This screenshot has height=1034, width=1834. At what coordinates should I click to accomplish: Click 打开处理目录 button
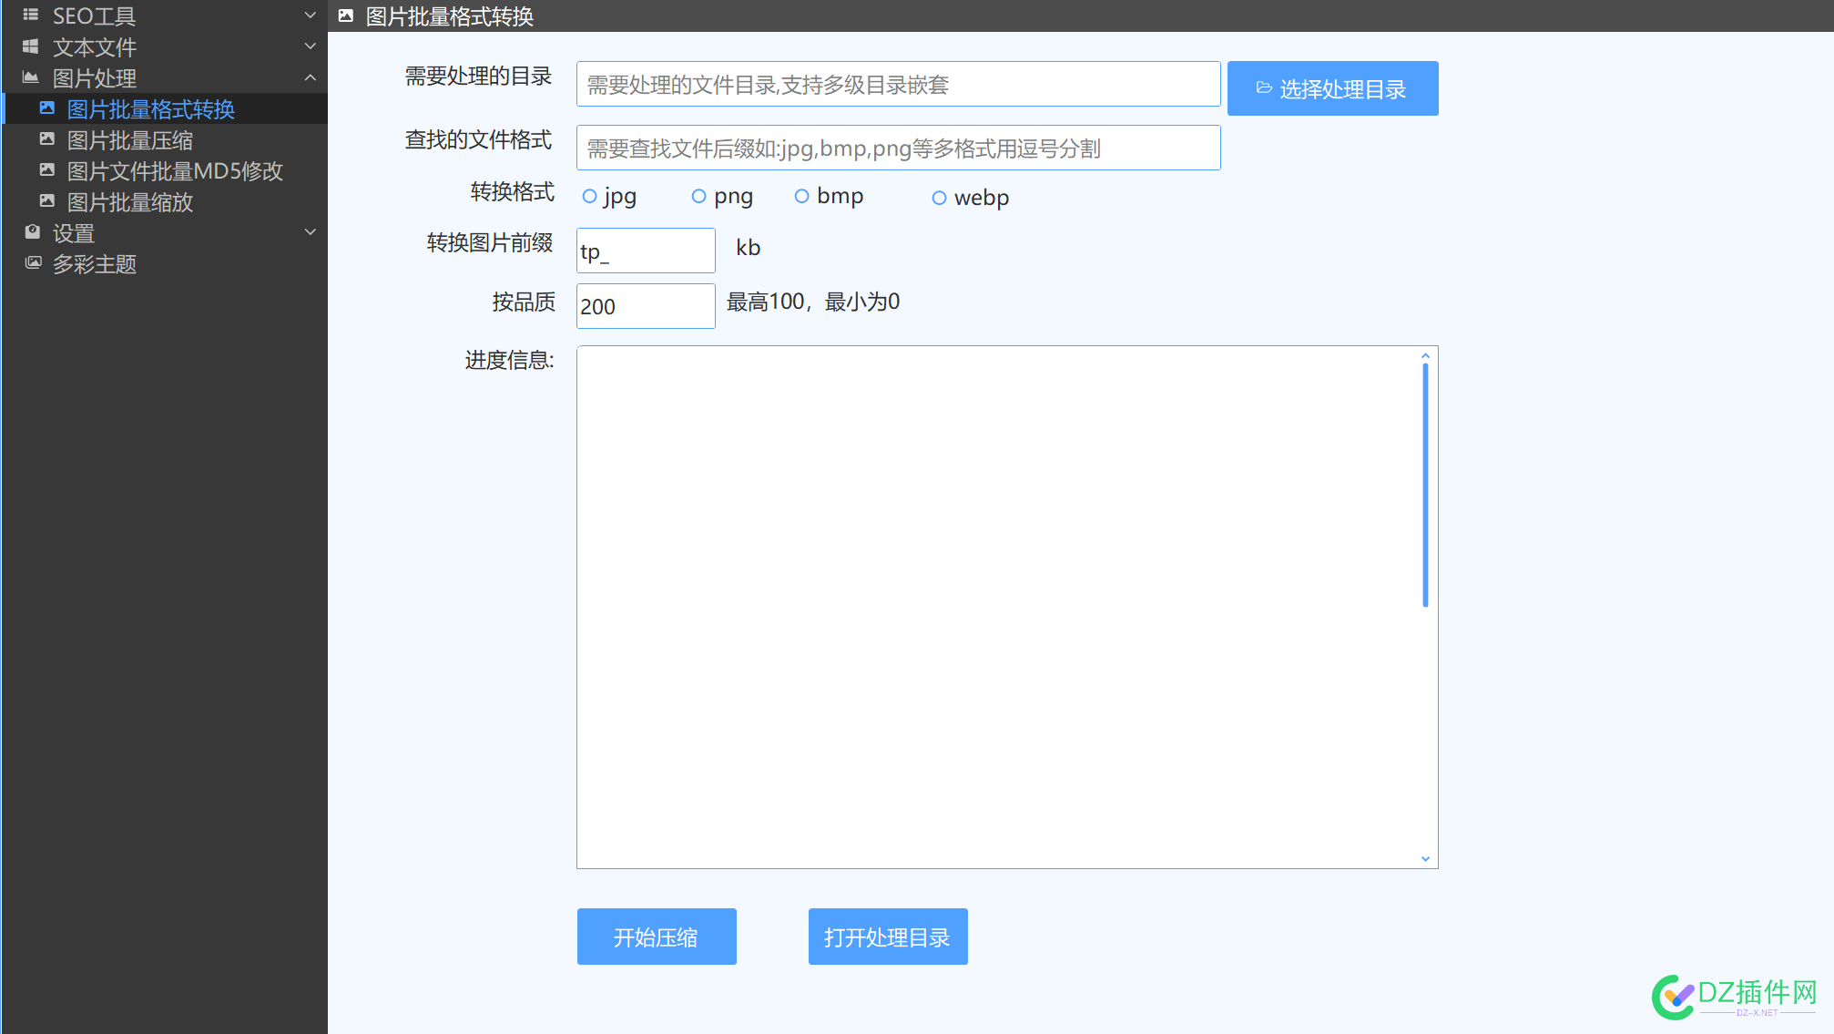[888, 937]
